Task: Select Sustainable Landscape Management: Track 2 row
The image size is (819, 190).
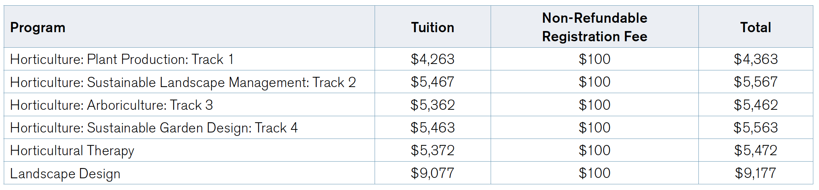Action: (x=408, y=82)
